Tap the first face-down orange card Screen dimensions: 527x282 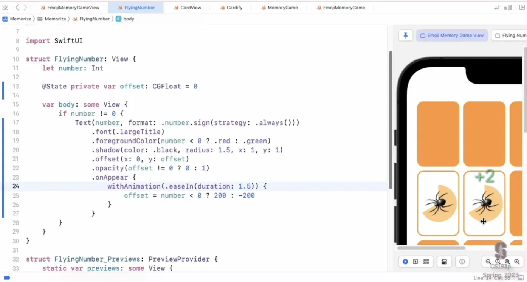[438, 134]
